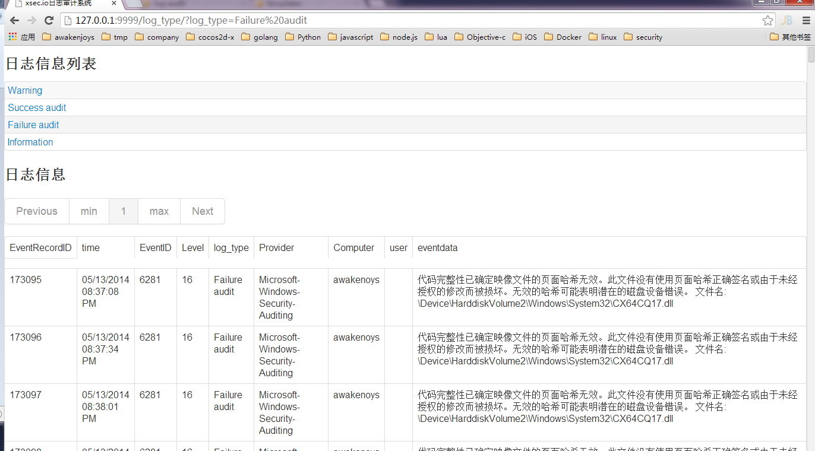Image resolution: width=815 pixels, height=451 pixels.
Task: Open the 其他书签 bookmarks folder
Action: [790, 37]
